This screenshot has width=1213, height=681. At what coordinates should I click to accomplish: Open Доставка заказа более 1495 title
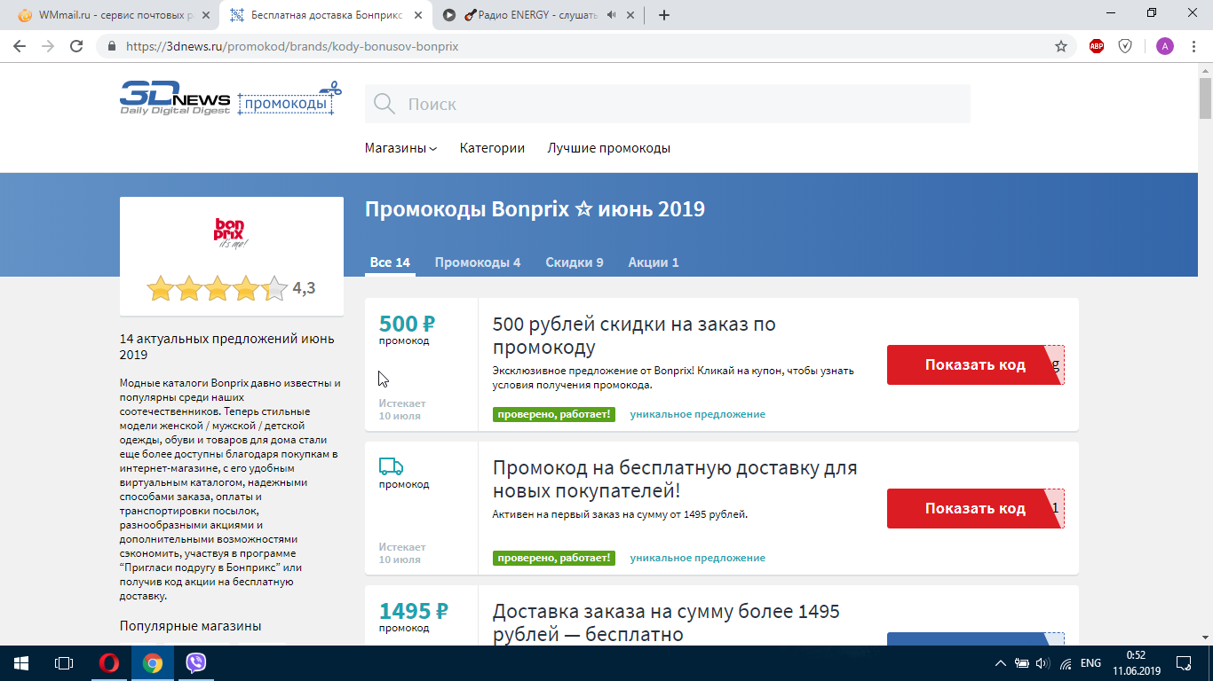(666, 622)
